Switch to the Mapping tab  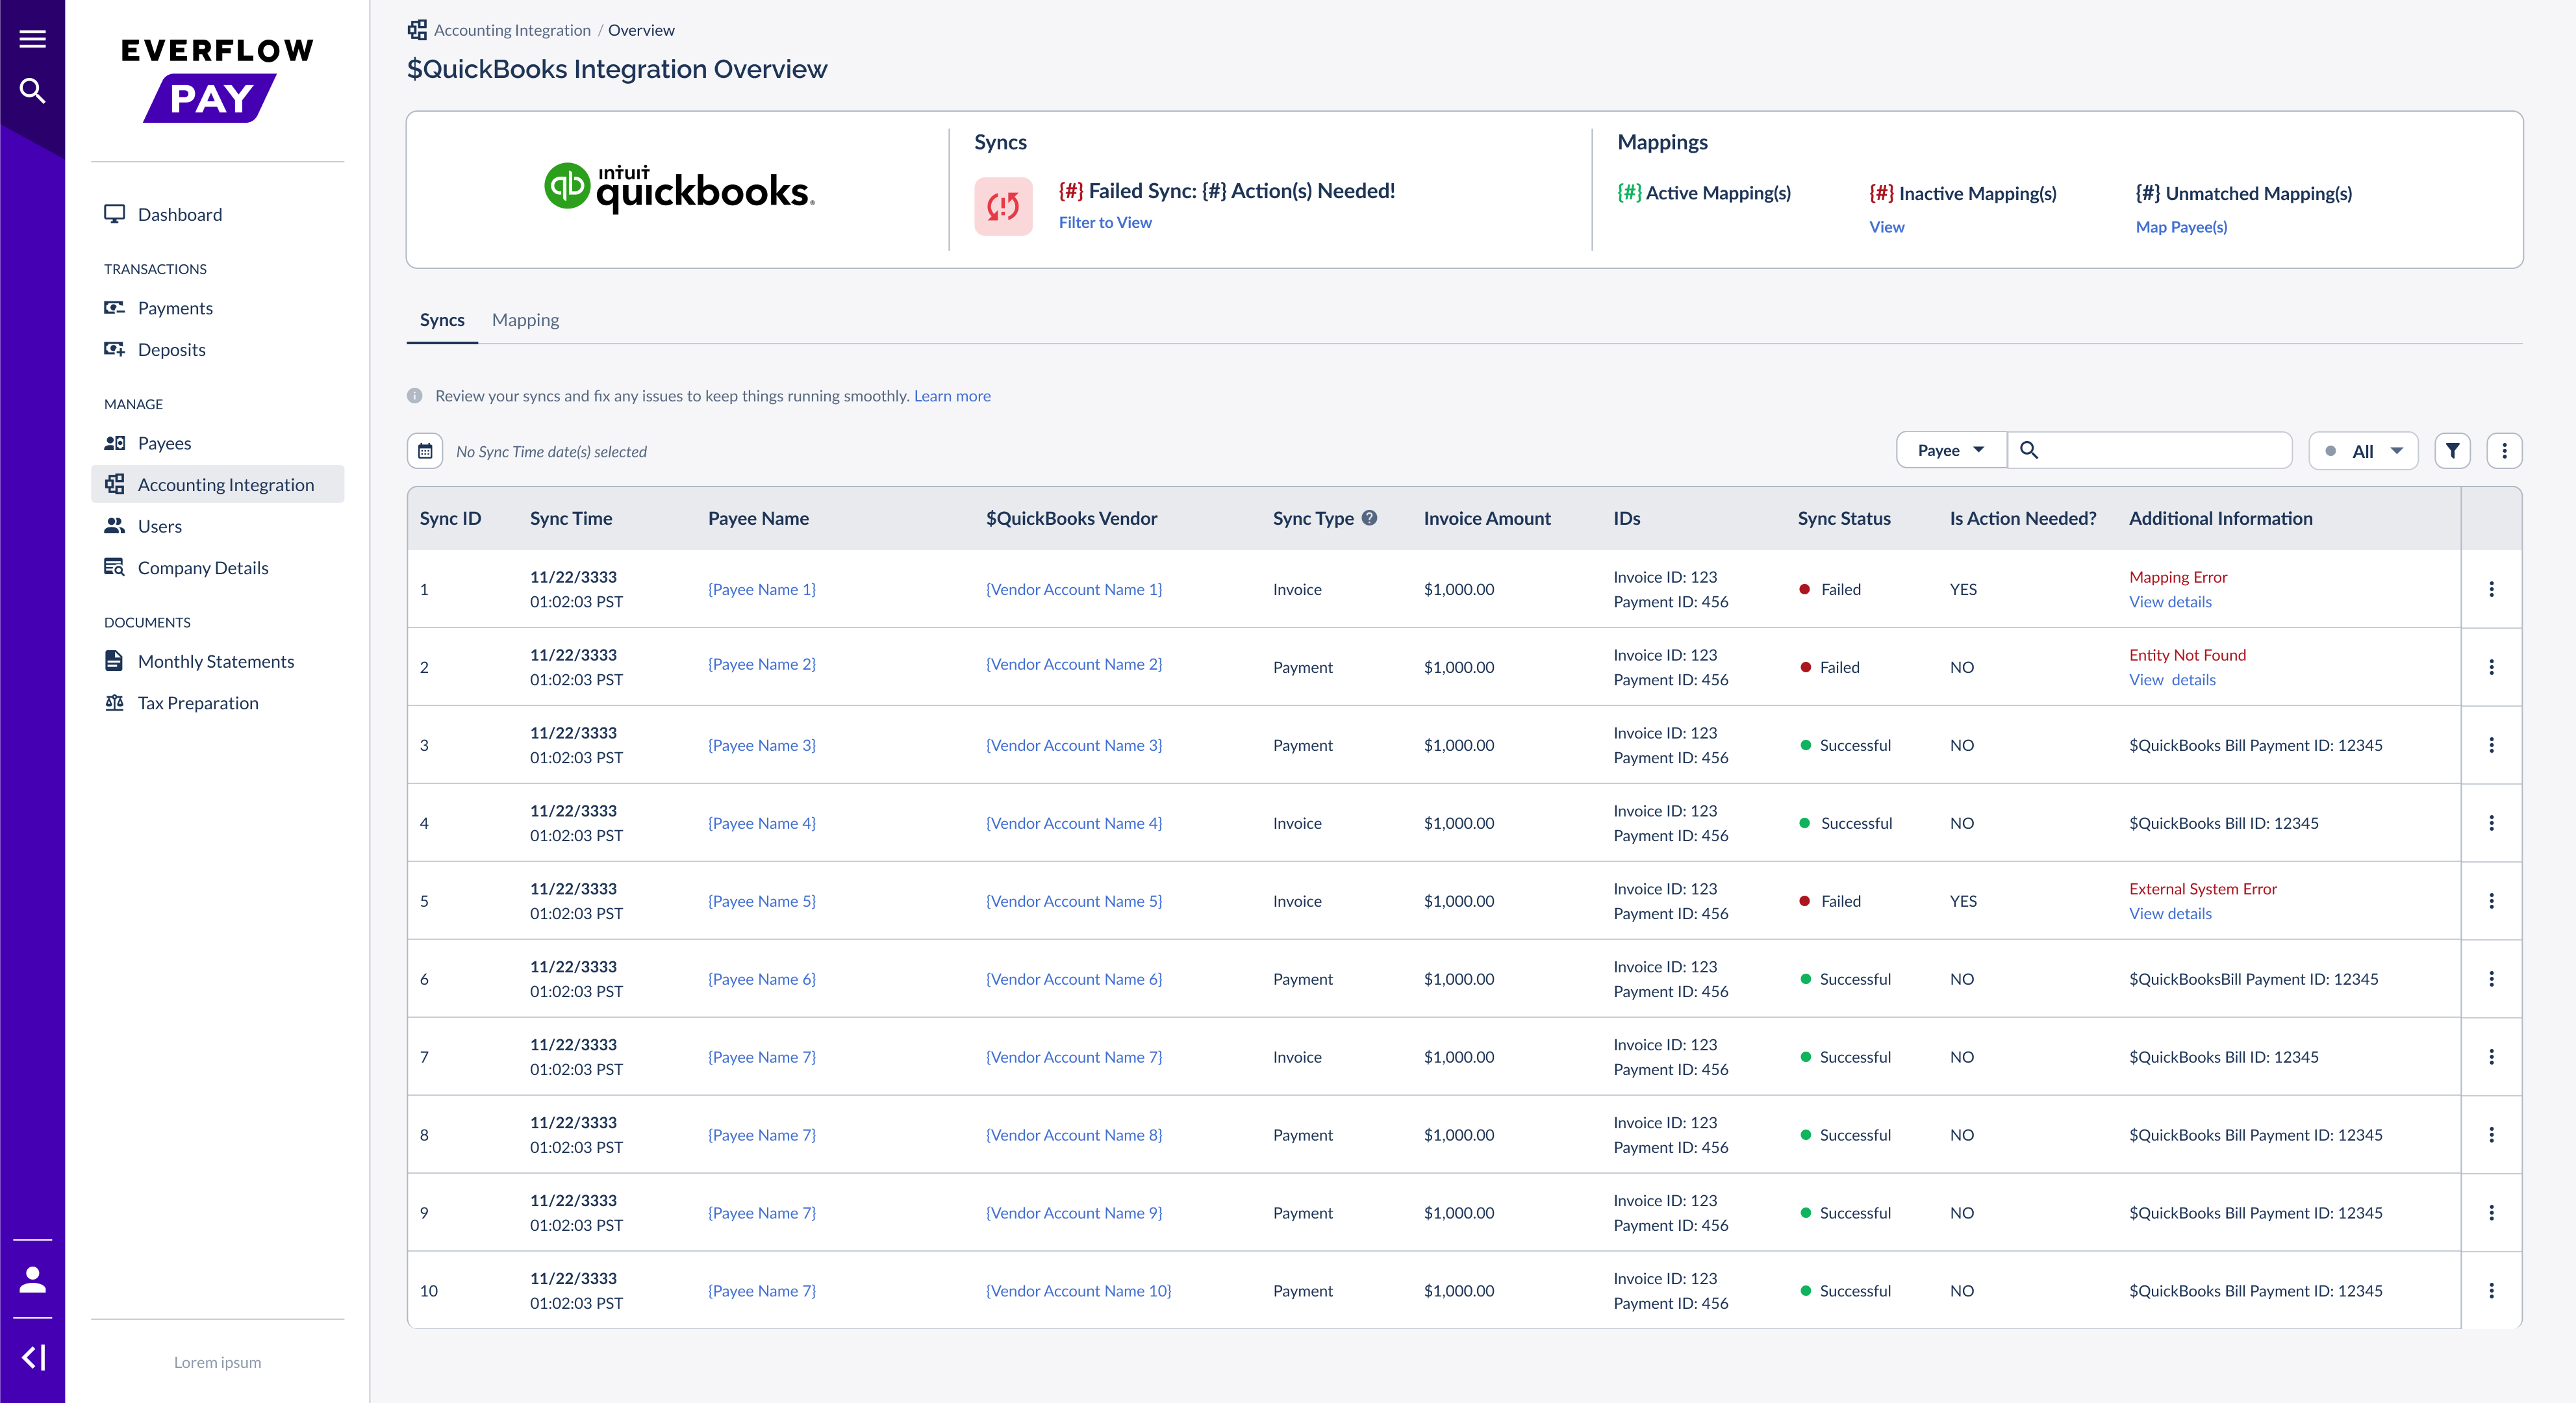click(x=525, y=319)
